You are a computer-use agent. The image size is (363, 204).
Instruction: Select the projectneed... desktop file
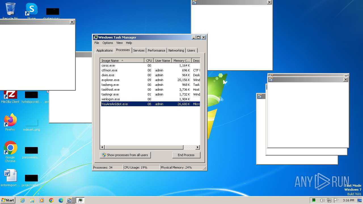pyautogui.click(x=31, y=180)
